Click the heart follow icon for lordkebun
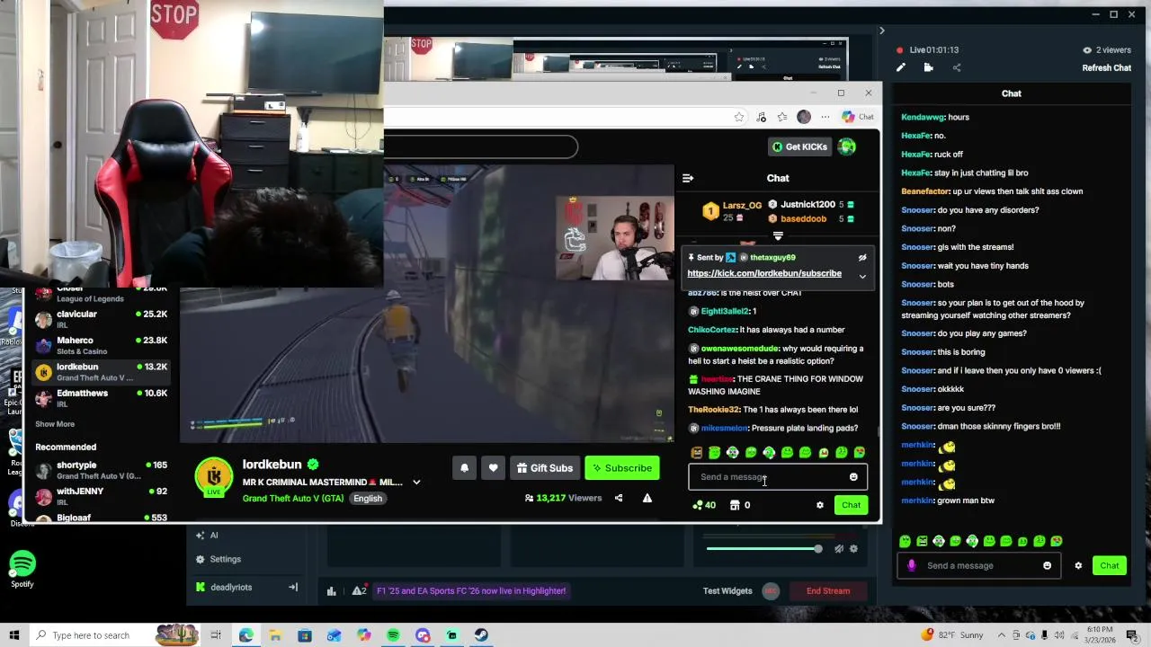 [493, 468]
